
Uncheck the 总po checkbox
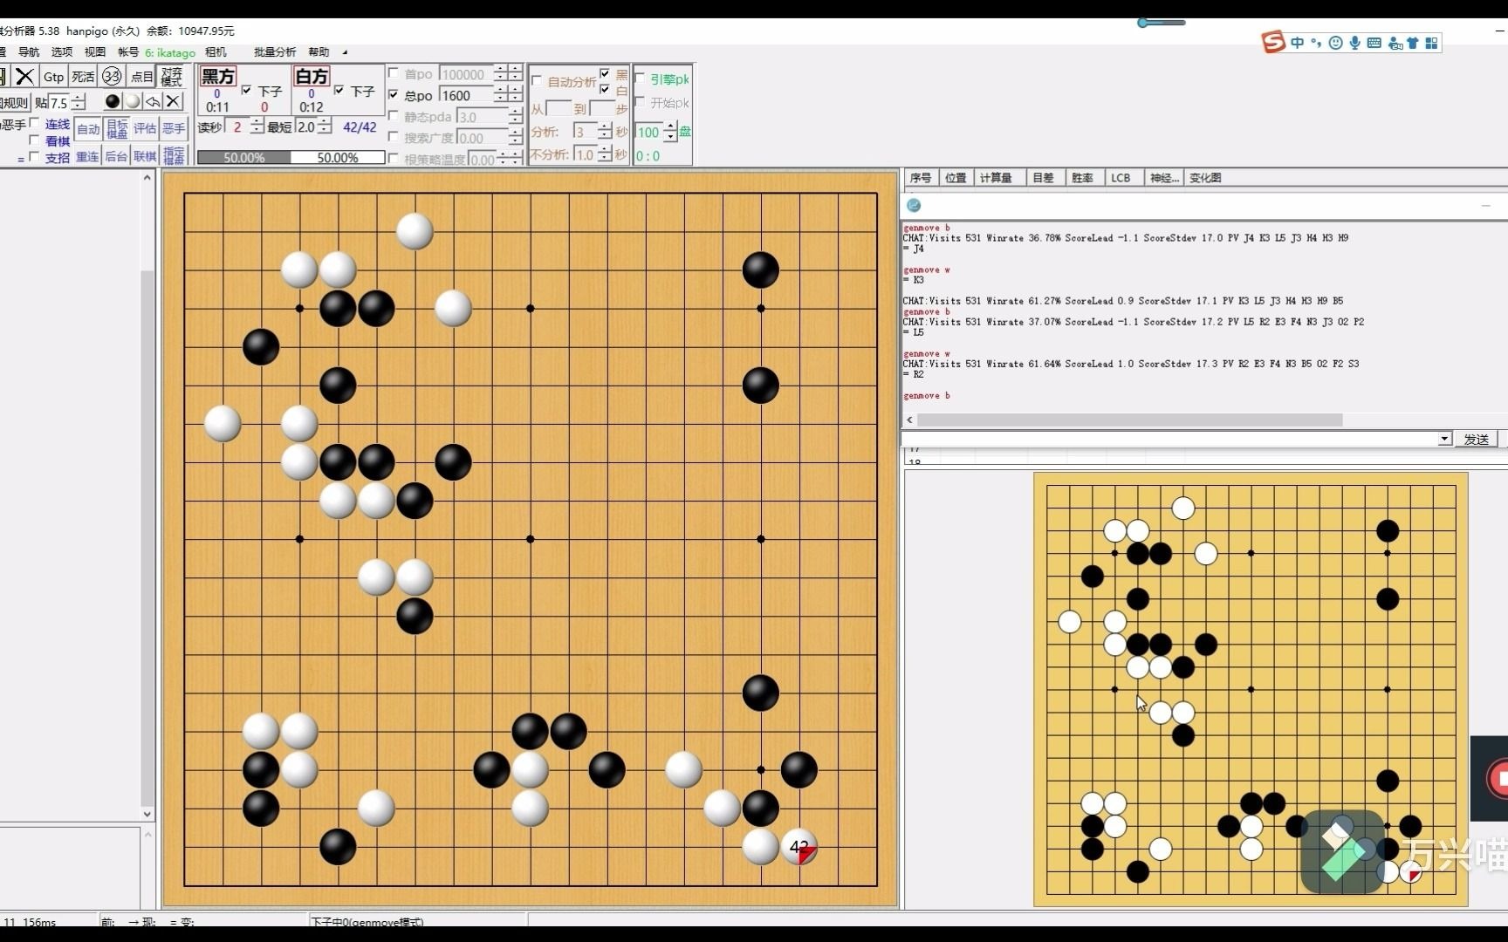pos(394,95)
